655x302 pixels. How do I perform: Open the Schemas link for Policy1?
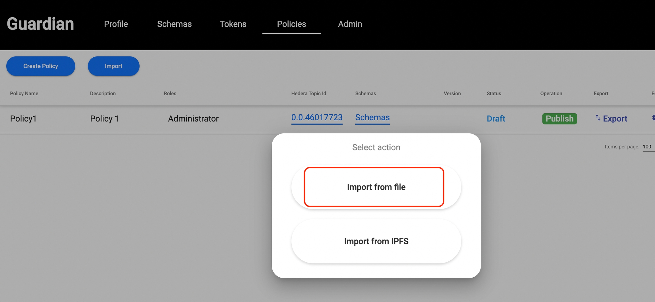pyautogui.click(x=372, y=118)
